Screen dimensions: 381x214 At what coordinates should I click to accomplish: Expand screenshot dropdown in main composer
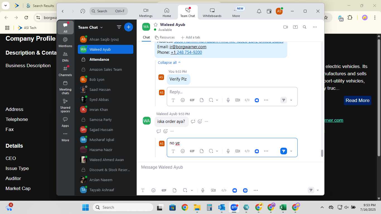pyautogui.click(x=192, y=190)
